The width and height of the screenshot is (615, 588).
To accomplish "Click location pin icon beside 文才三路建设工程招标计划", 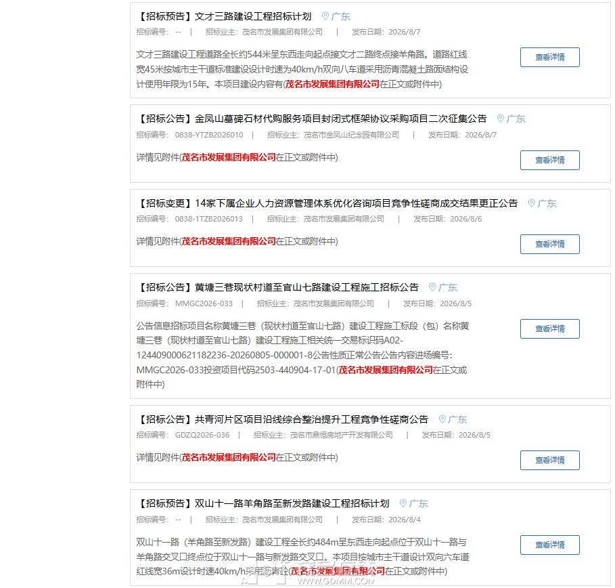I will (x=325, y=16).
